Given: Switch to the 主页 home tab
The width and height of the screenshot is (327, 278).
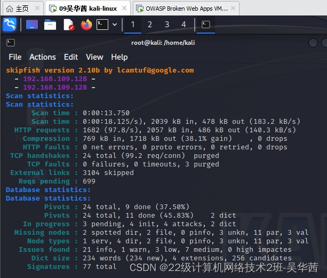Looking at the screenshot, I should (x=23, y=9).
